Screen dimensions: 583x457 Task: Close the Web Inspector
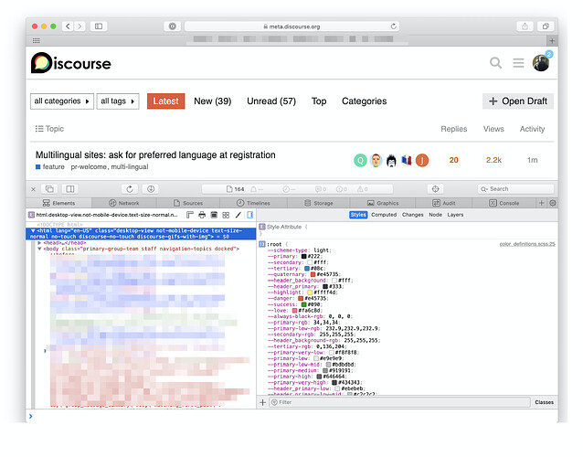coord(34,189)
